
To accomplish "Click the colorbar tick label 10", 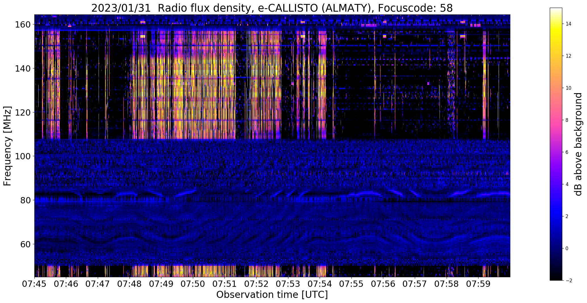I will tap(569, 88).
